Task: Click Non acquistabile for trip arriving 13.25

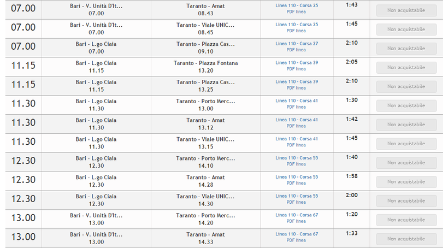Action: click(406, 86)
